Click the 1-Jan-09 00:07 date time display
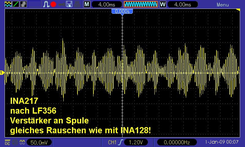 pyautogui.click(x=222, y=142)
